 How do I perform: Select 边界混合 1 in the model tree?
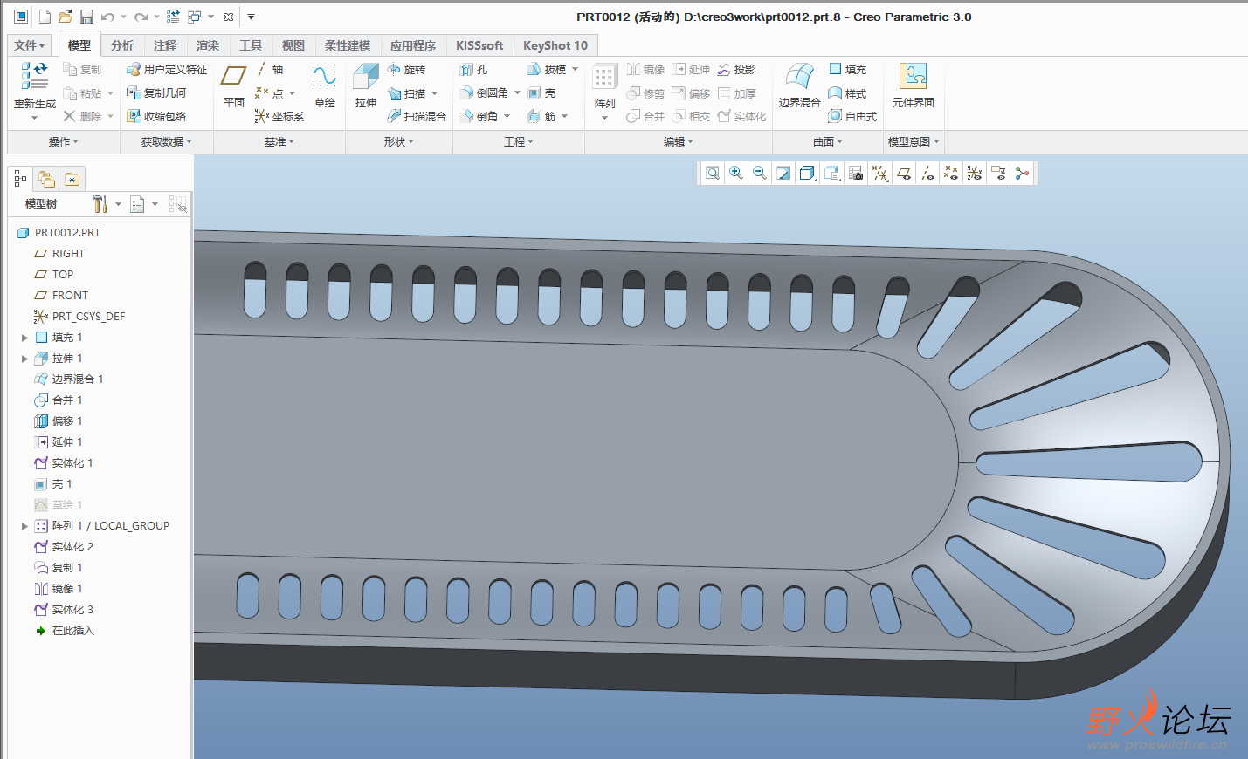click(68, 379)
